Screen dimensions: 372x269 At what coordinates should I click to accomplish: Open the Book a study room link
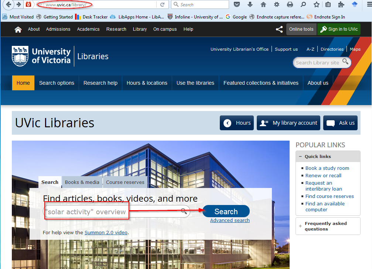(327, 168)
